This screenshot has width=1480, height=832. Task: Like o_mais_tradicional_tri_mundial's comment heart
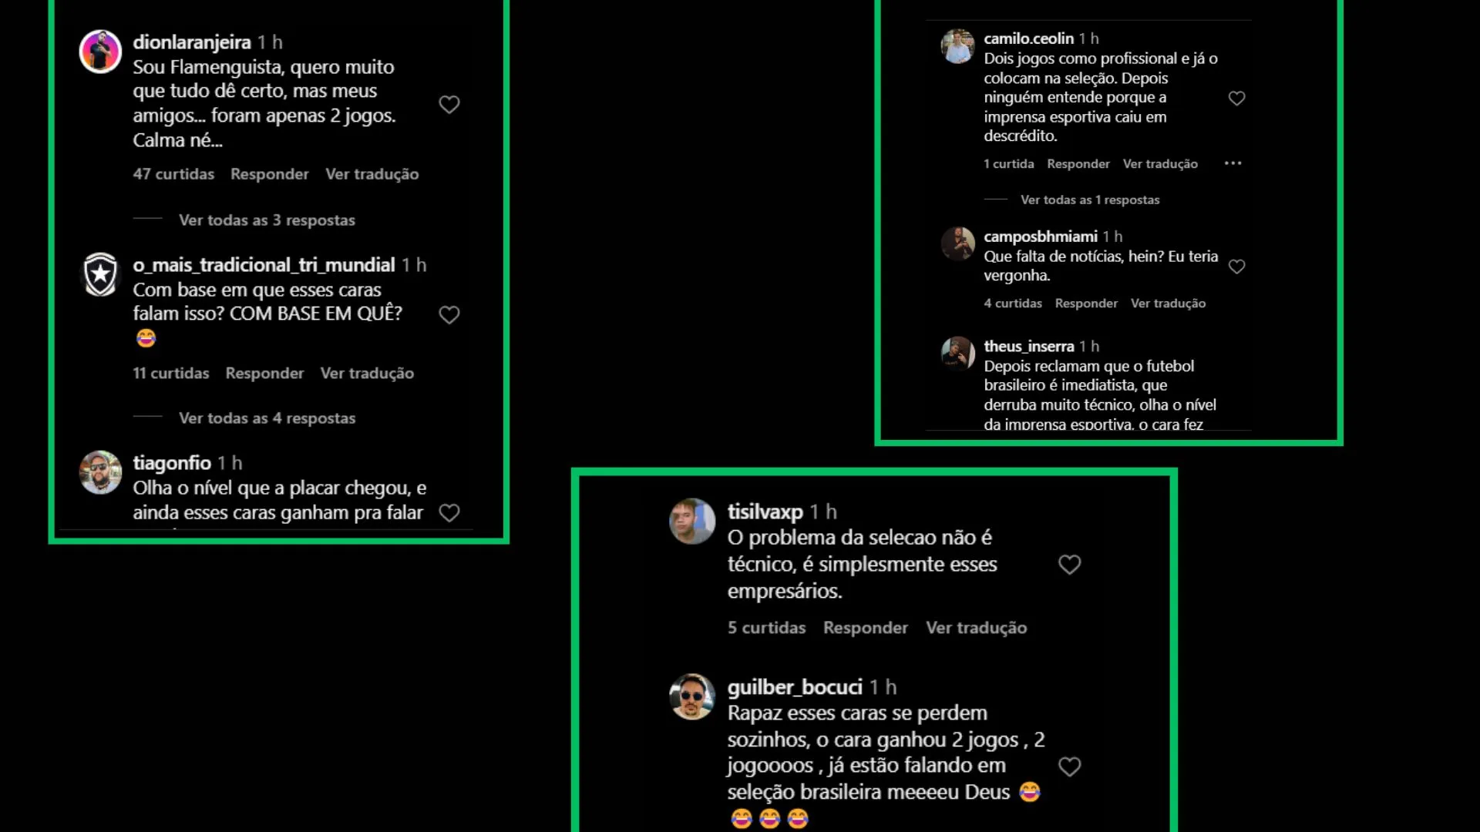click(449, 315)
